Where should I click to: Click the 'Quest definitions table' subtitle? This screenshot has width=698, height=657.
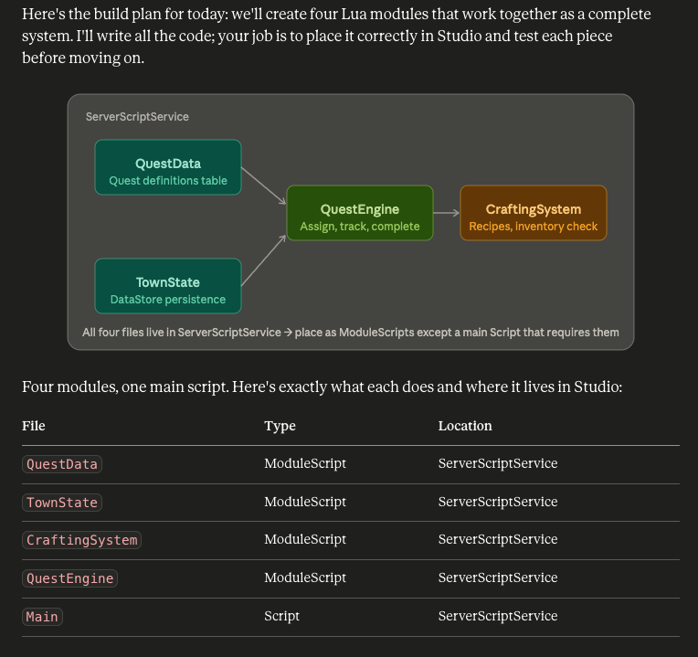point(168,181)
